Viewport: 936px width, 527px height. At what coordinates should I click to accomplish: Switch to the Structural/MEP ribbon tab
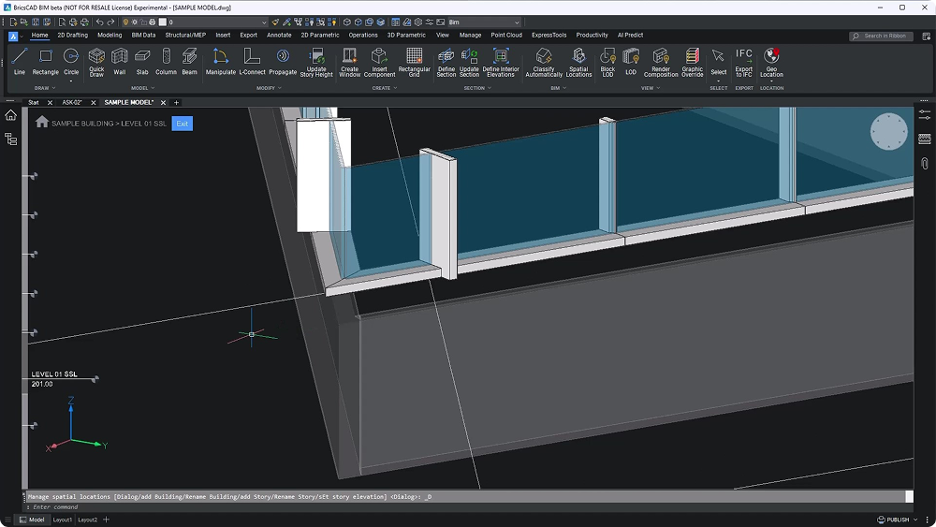185,36
